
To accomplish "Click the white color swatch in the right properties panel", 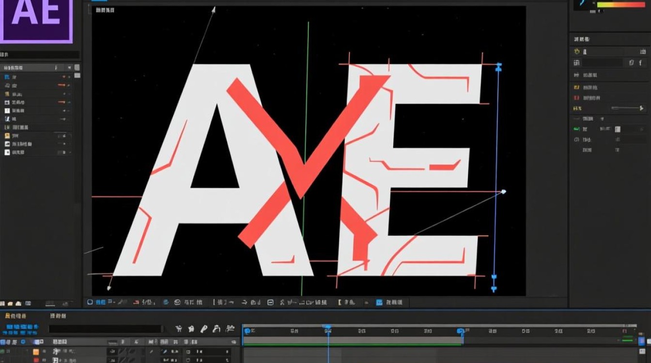I will (618, 129).
